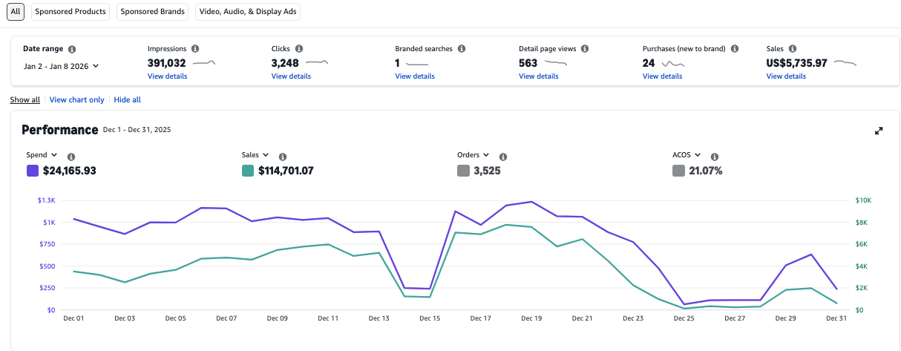Toggle the teal Sales series swatch
Image resolution: width=901 pixels, height=351 pixels.
248,171
